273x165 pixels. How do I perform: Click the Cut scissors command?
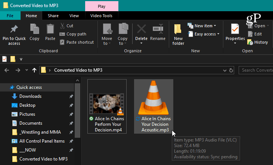point(67,26)
